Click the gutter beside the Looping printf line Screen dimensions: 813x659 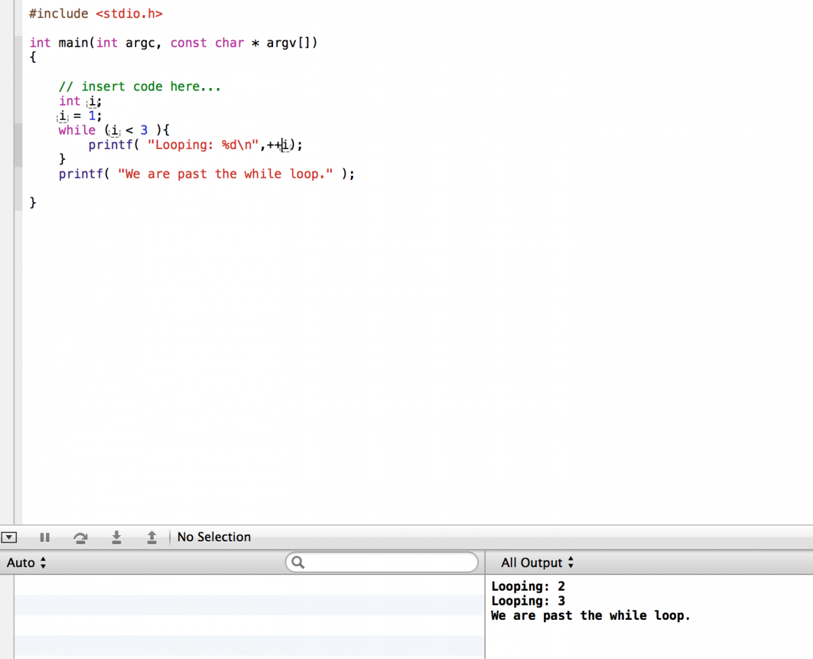click(x=18, y=145)
